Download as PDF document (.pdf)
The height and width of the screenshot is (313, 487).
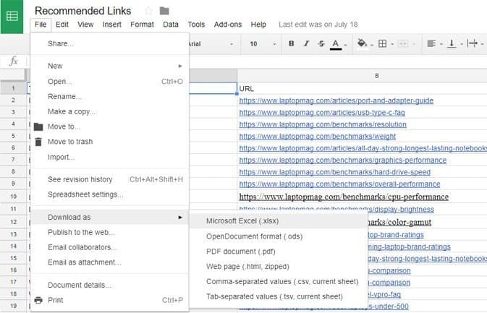(279, 252)
